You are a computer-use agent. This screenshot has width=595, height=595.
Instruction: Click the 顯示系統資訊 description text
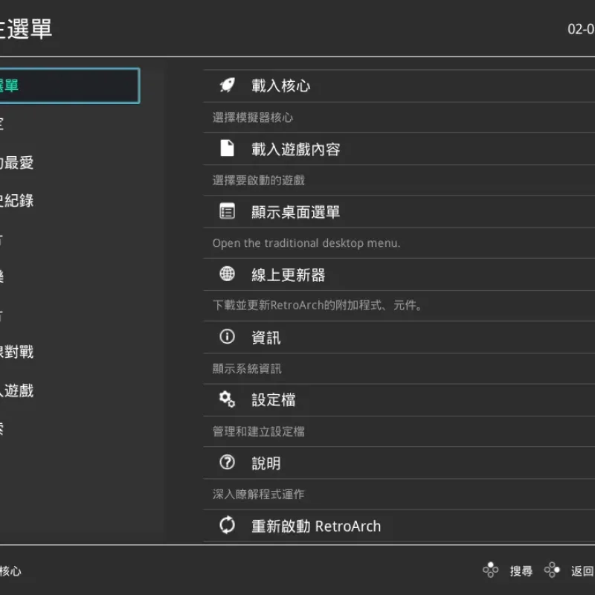pos(247,368)
